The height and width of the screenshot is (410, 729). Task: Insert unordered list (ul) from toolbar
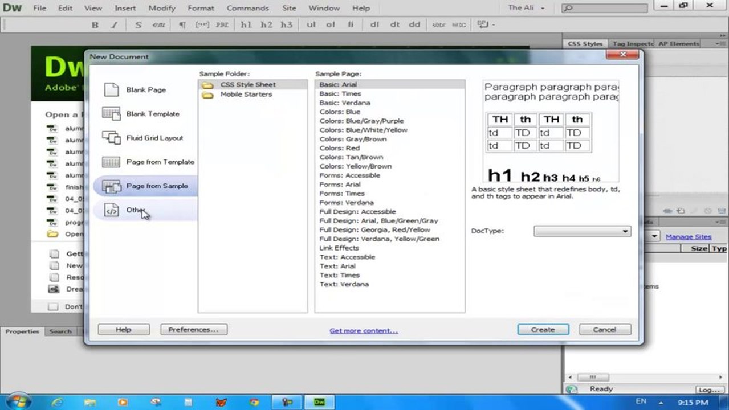(311, 24)
